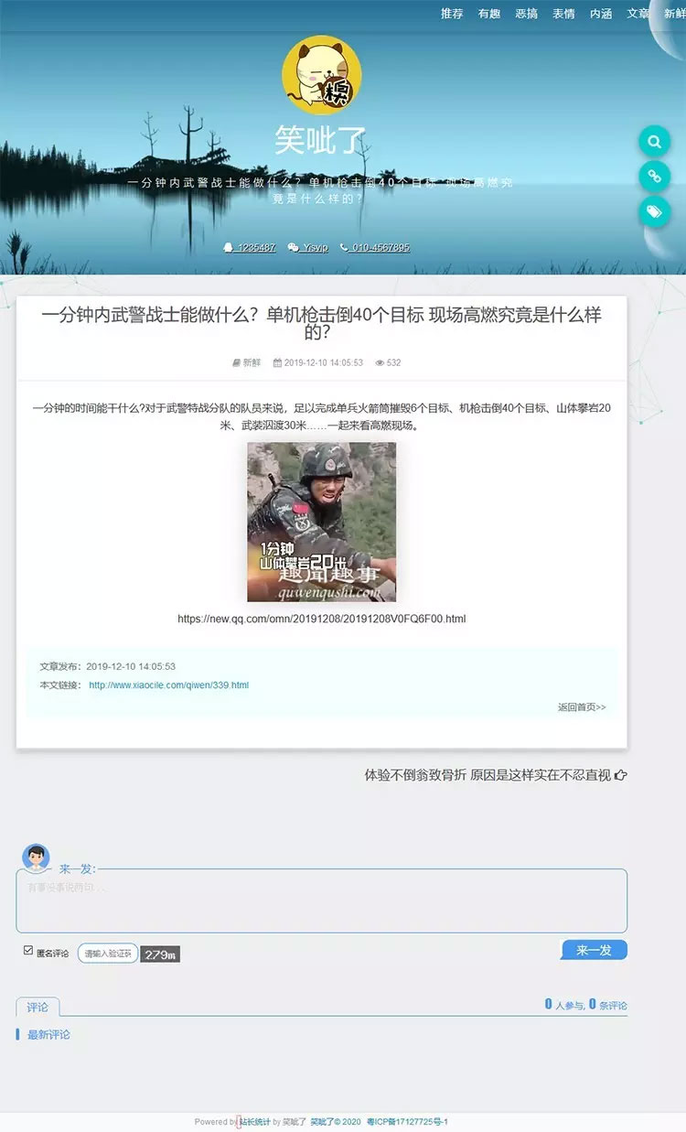Refresh the captcha image

coord(160,954)
